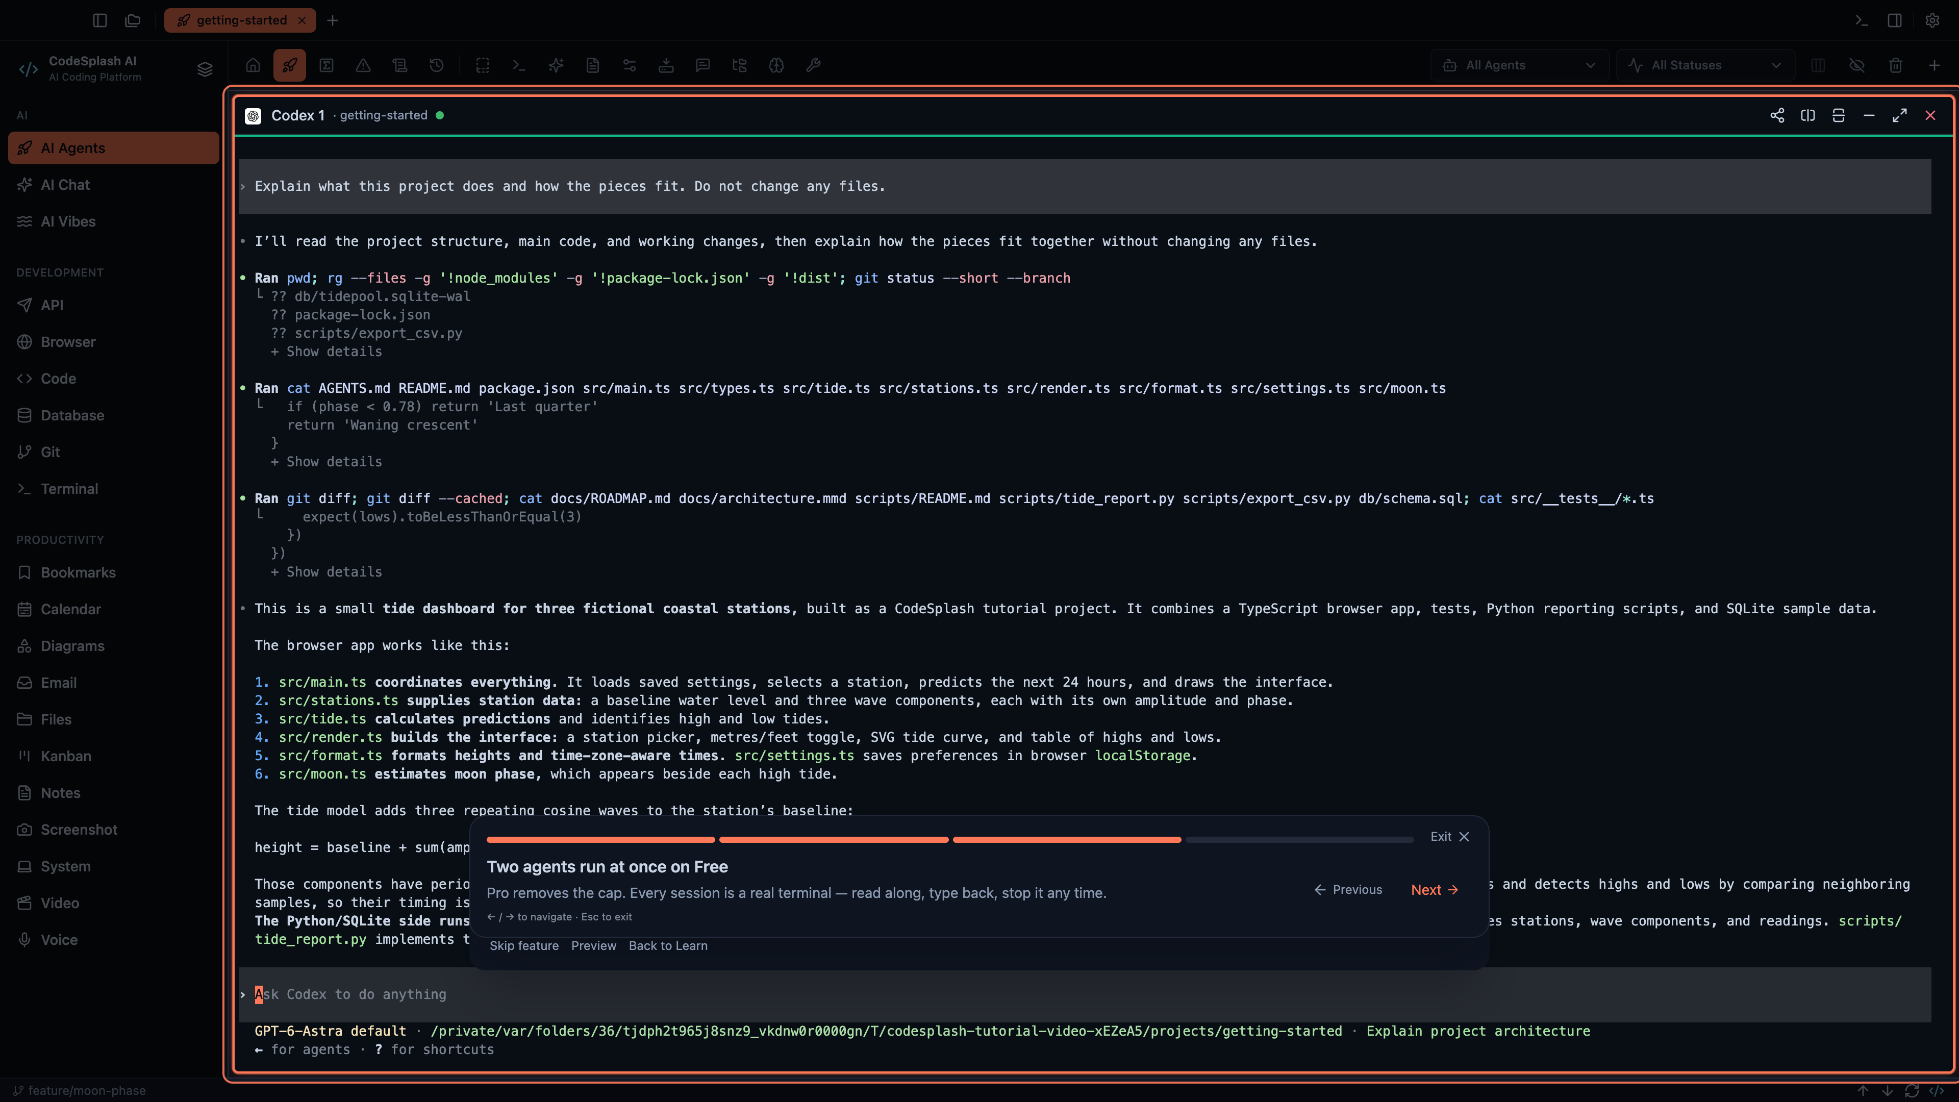Show details under the cat AGENTS.md command

[326, 462]
